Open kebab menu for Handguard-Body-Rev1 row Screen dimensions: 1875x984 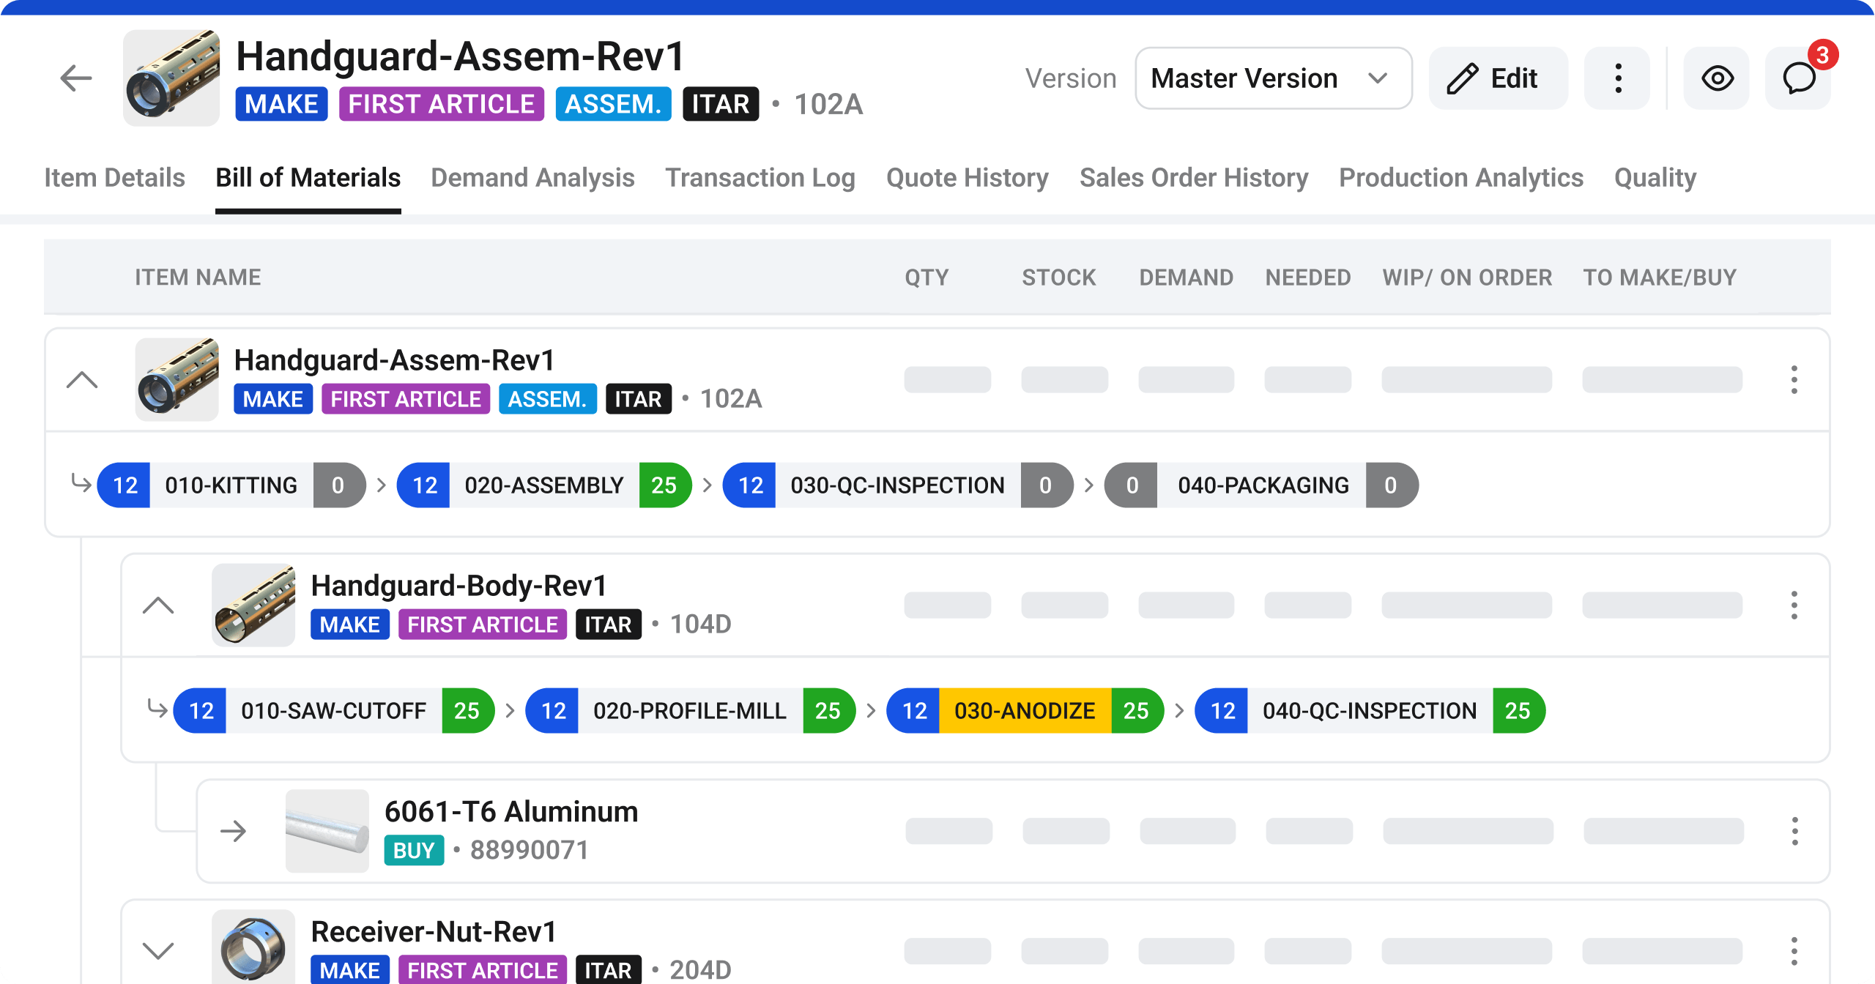pyautogui.click(x=1794, y=605)
